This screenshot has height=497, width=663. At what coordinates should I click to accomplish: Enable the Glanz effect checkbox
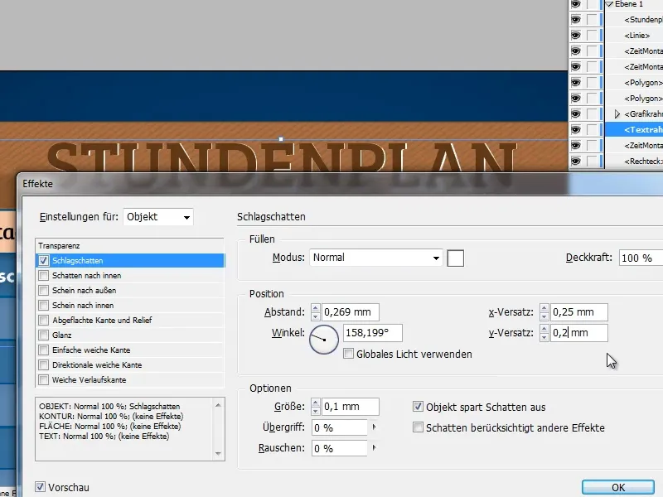click(x=44, y=335)
